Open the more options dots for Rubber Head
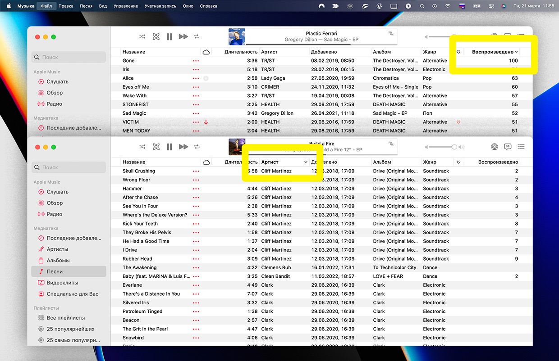Screen dimensions: 559x361 tap(196, 259)
